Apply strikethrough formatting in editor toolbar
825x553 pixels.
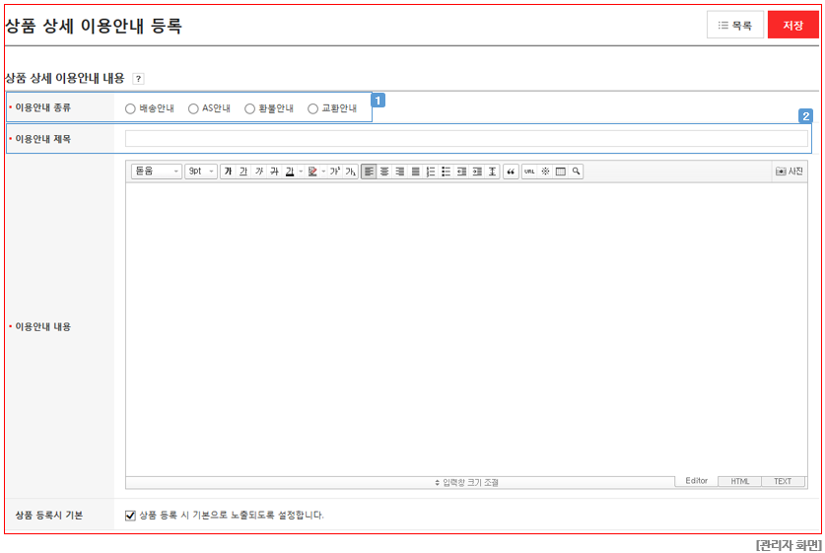coord(274,172)
